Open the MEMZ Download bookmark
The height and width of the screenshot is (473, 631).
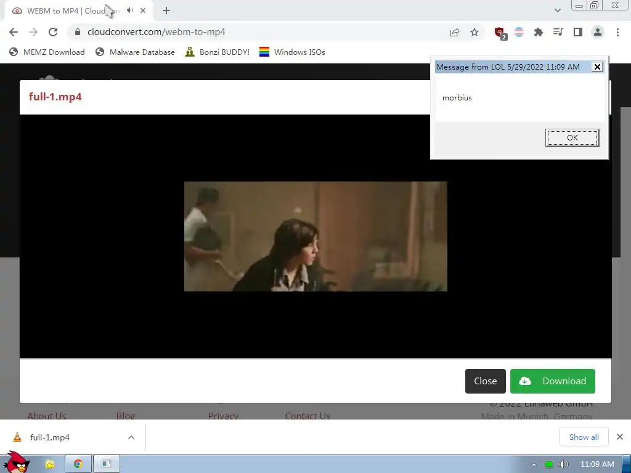[47, 52]
